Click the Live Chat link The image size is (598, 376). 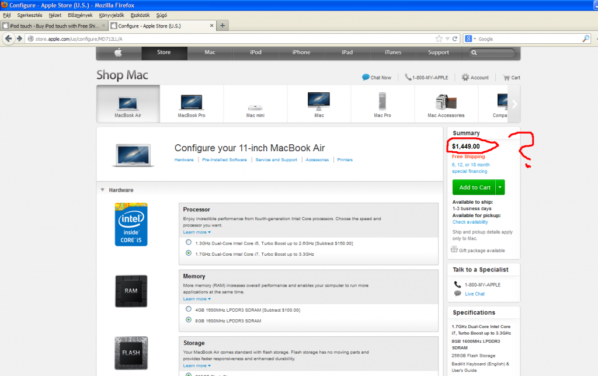(474, 294)
